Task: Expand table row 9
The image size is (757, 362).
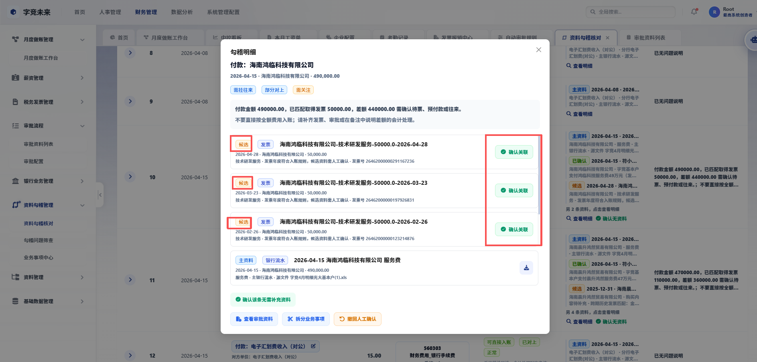Action: (130, 101)
